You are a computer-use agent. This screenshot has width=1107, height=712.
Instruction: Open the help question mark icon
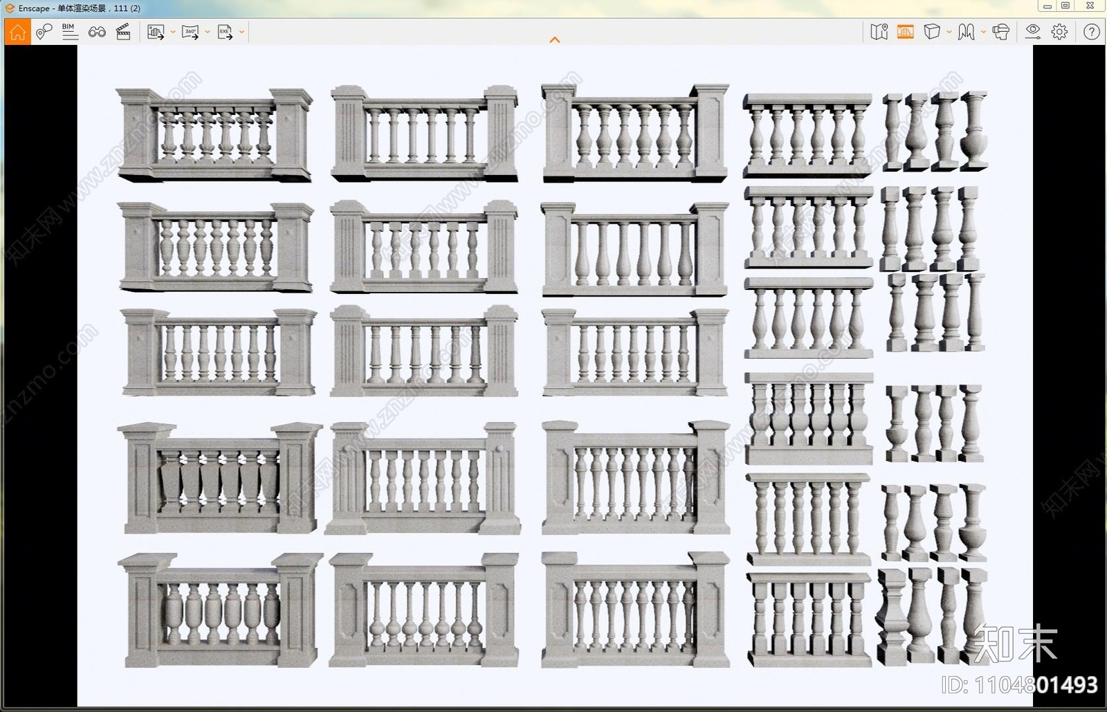(x=1092, y=32)
